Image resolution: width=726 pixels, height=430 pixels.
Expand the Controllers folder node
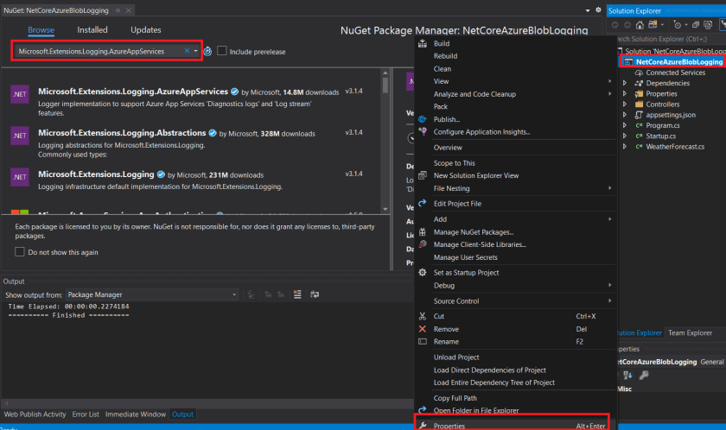pyautogui.click(x=625, y=104)
